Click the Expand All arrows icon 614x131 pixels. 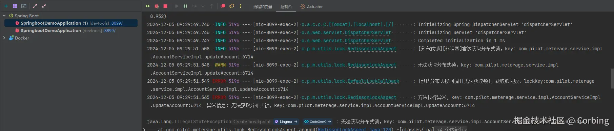coord(35,6)
